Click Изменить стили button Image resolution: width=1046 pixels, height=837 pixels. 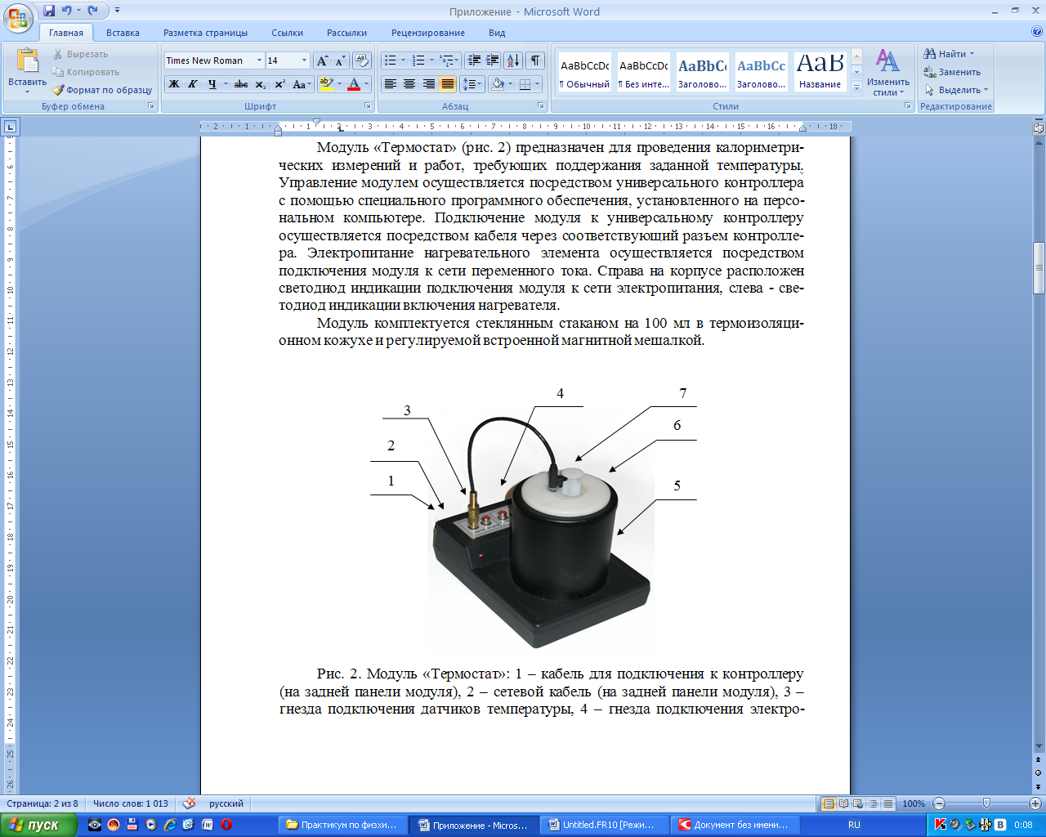click(888, 72)
